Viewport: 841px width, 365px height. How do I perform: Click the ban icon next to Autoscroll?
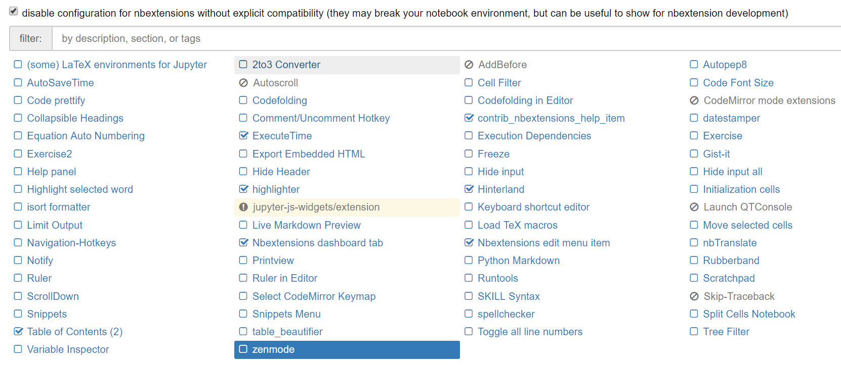(x=243, y=83)
